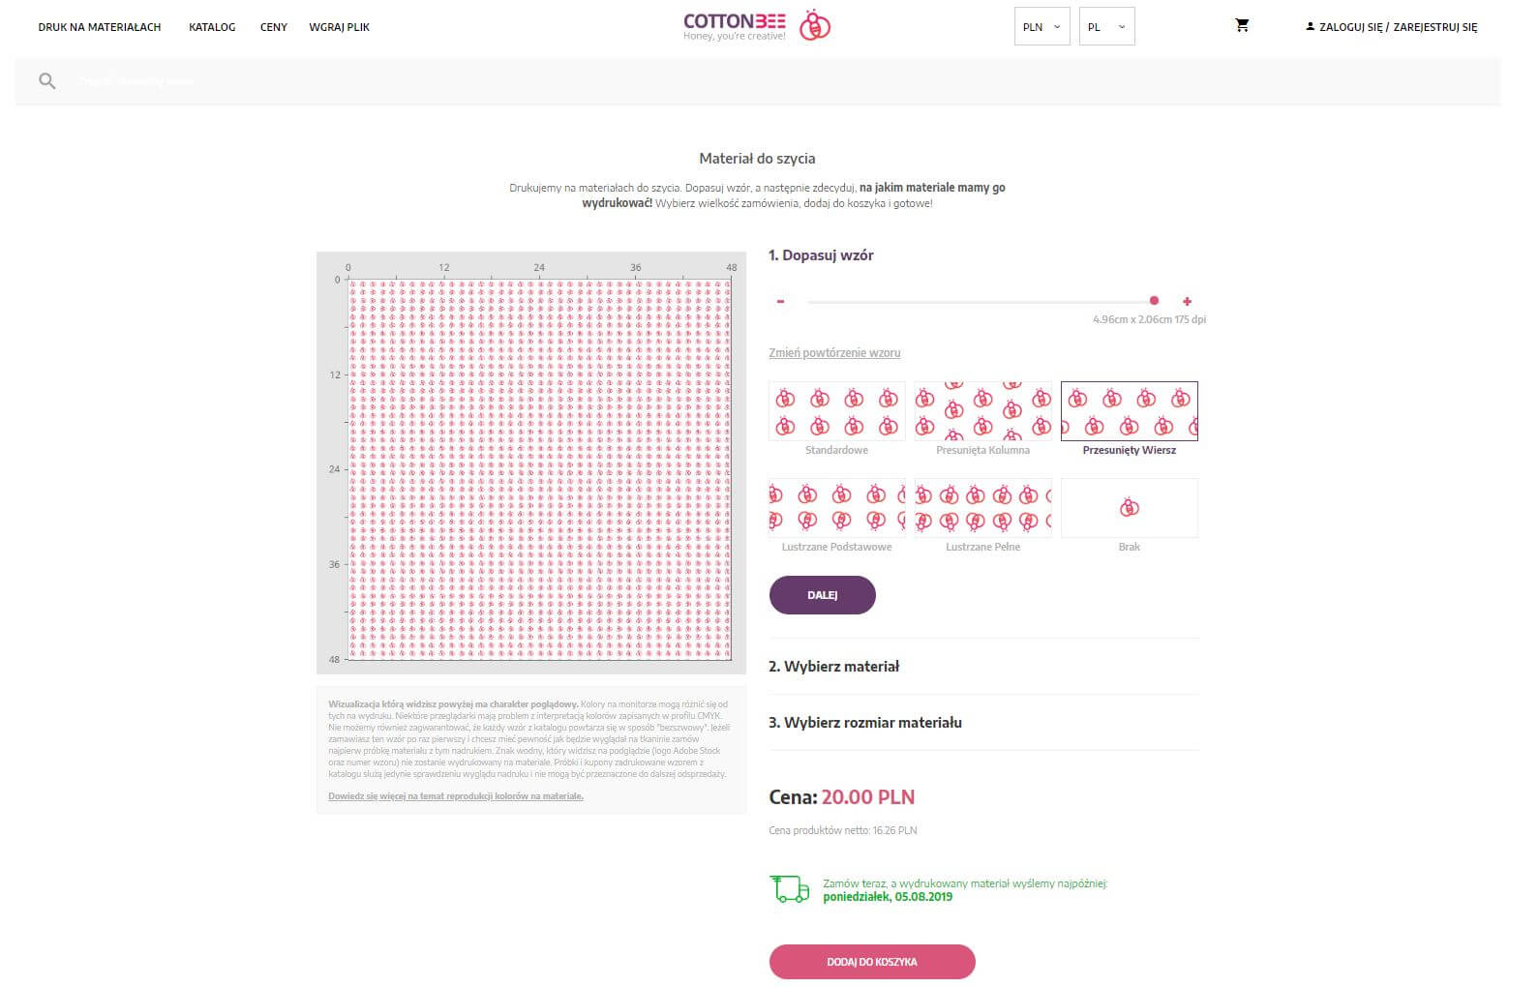Image resolution: width=1539 pixels, height=987 pixels.
Task: Click the CottonBee logo
Action: [x=757, y=26]
